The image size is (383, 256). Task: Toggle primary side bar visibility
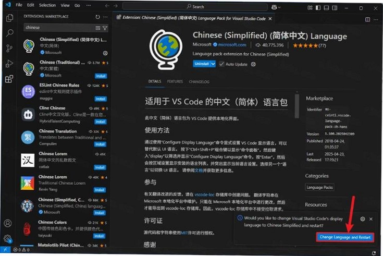tap(318, 8)
